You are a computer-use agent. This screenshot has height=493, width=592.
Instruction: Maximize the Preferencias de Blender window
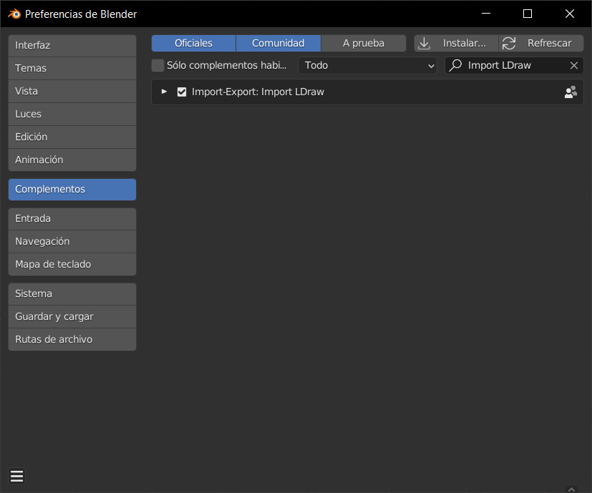coord(528,14)
